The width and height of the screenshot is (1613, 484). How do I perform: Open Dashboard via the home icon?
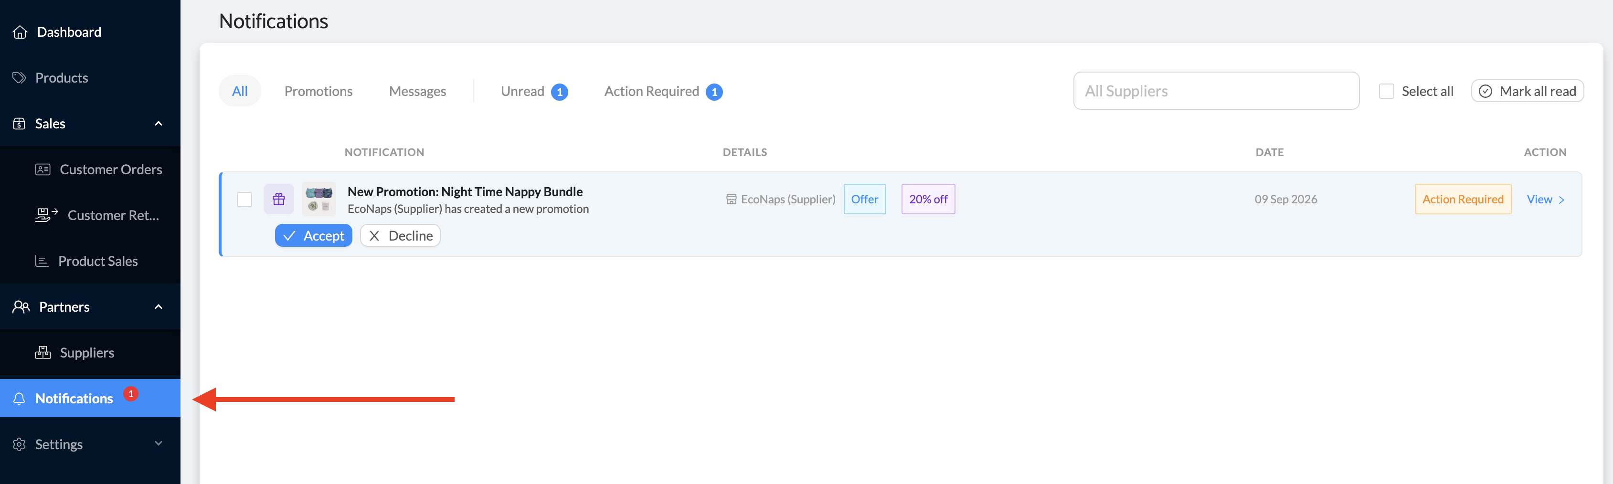(x=20, y=32)
